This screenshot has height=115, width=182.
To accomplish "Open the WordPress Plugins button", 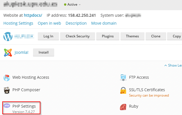I will pos(108,36).
